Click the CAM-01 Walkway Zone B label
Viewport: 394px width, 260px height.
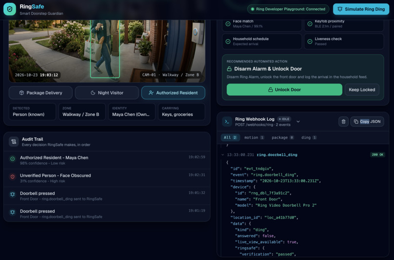171,75
